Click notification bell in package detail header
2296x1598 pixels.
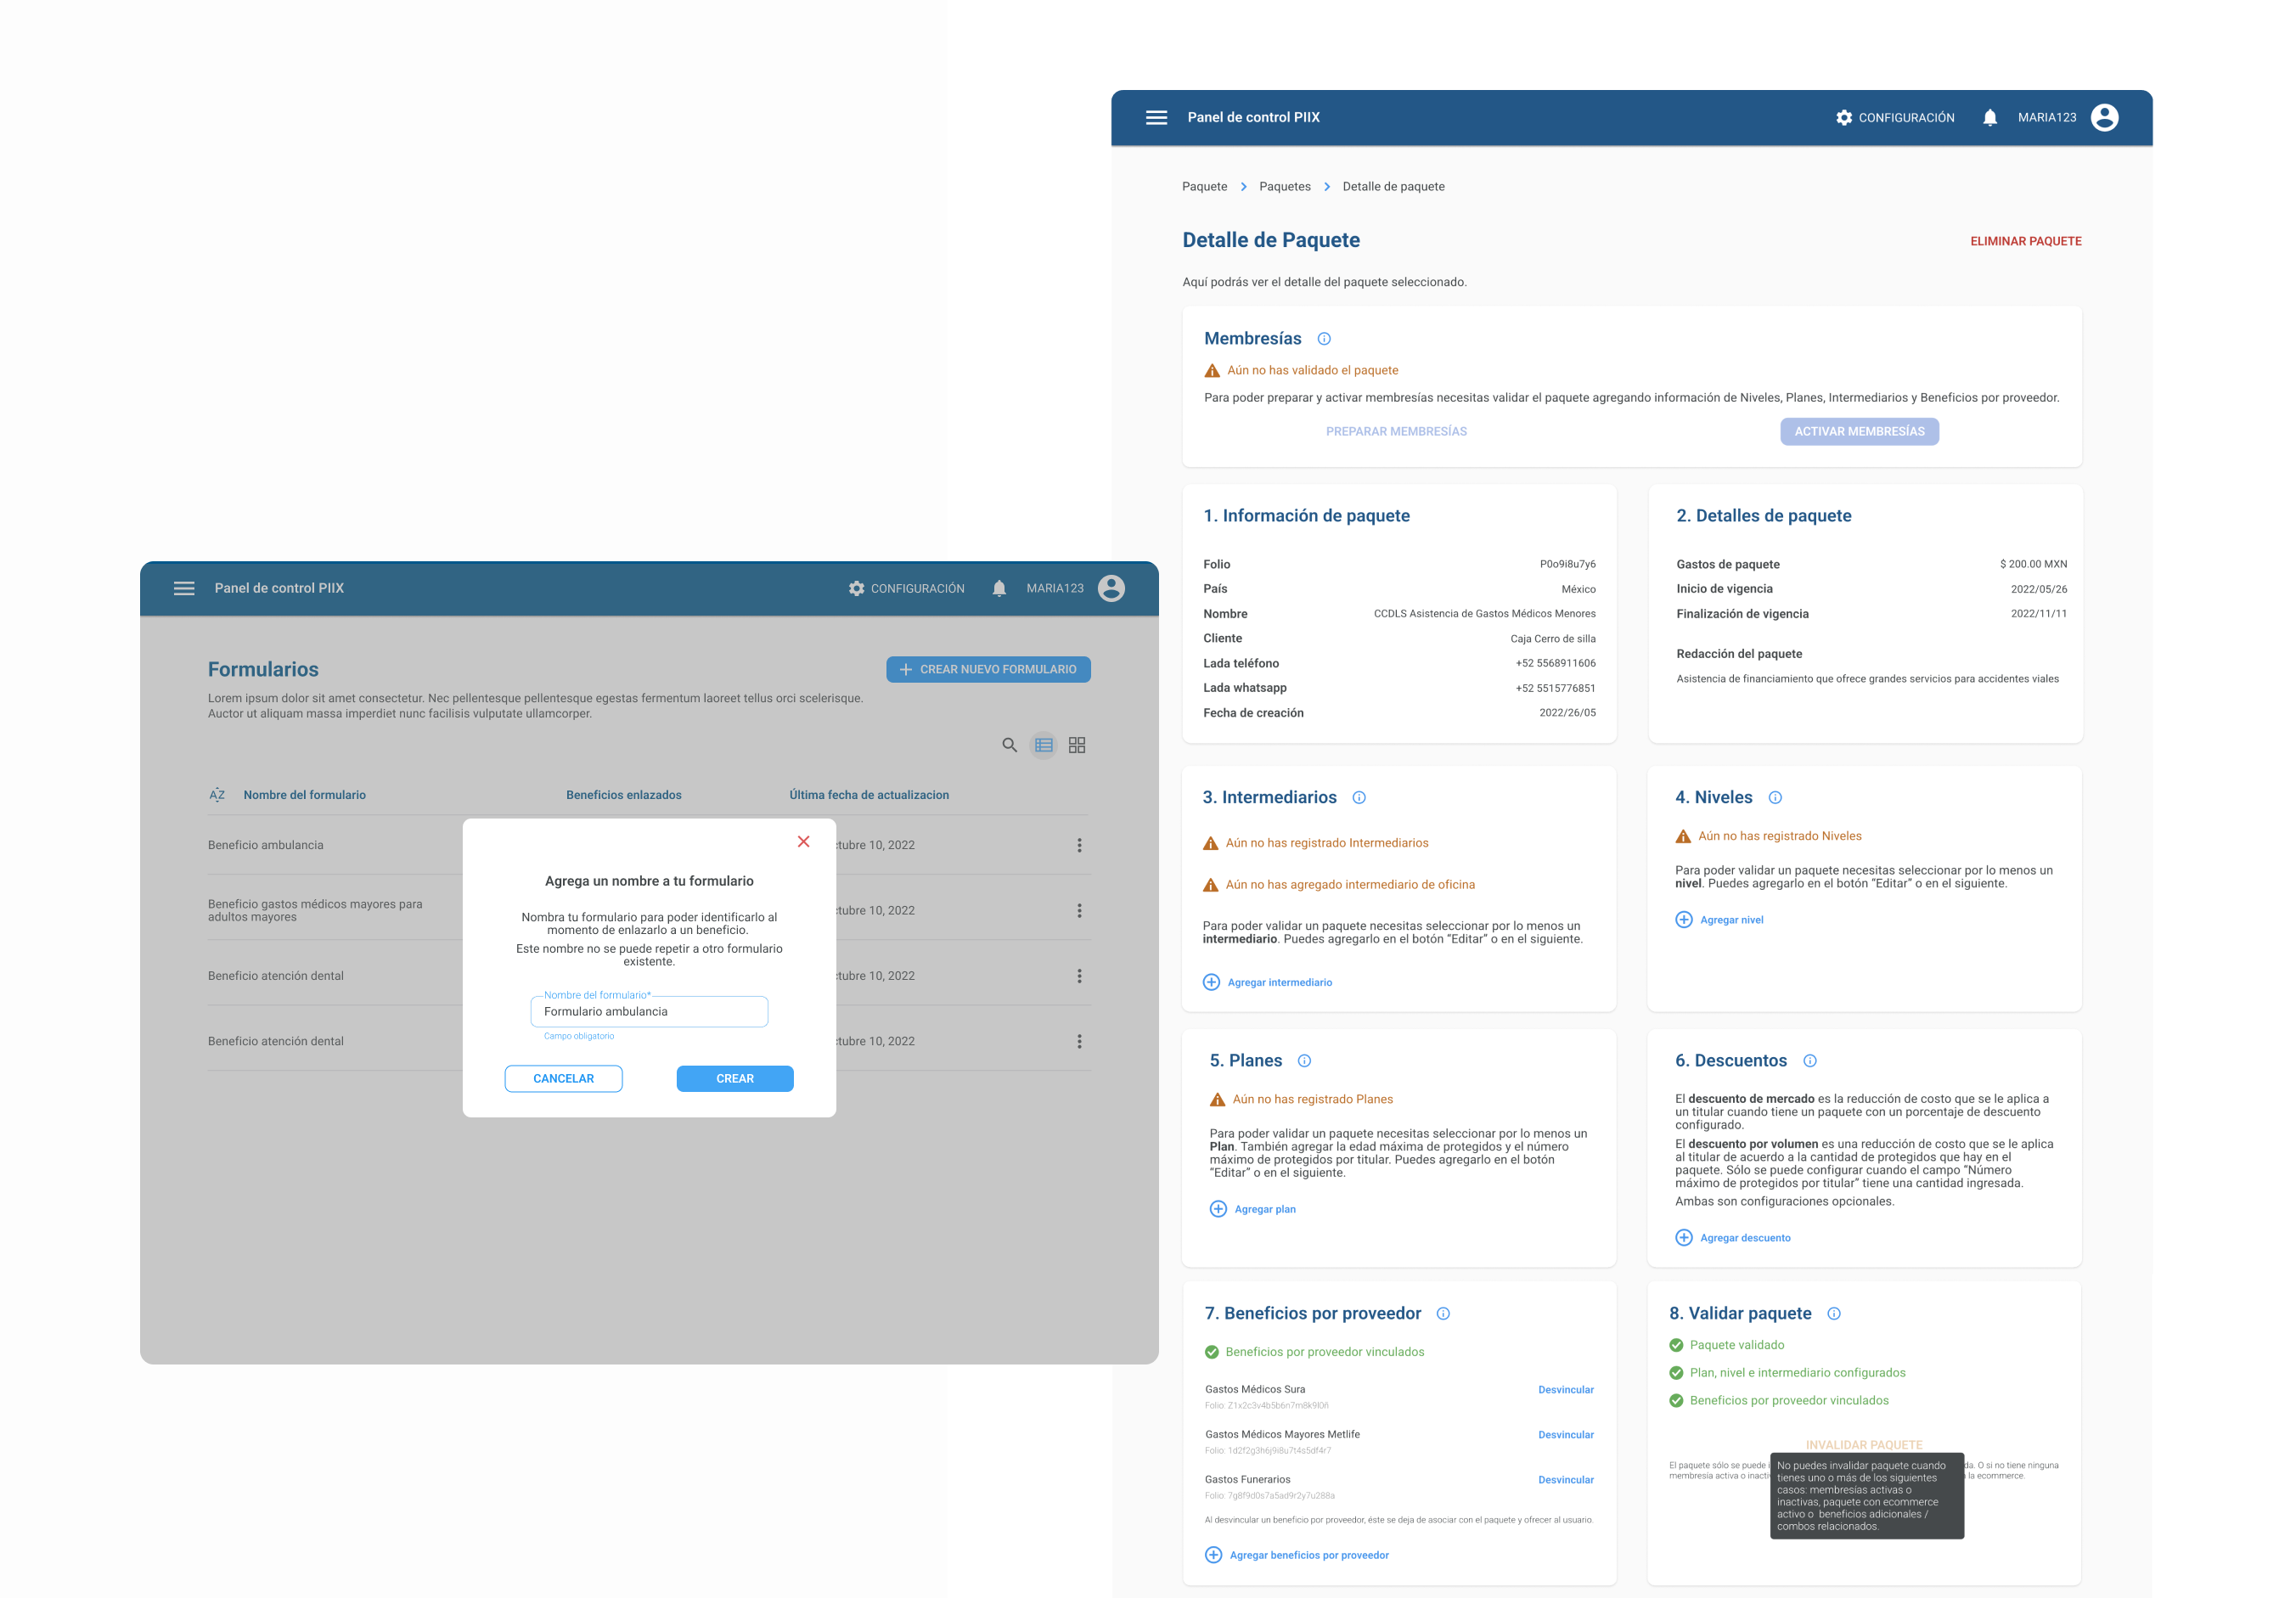tap(1989, 118)
